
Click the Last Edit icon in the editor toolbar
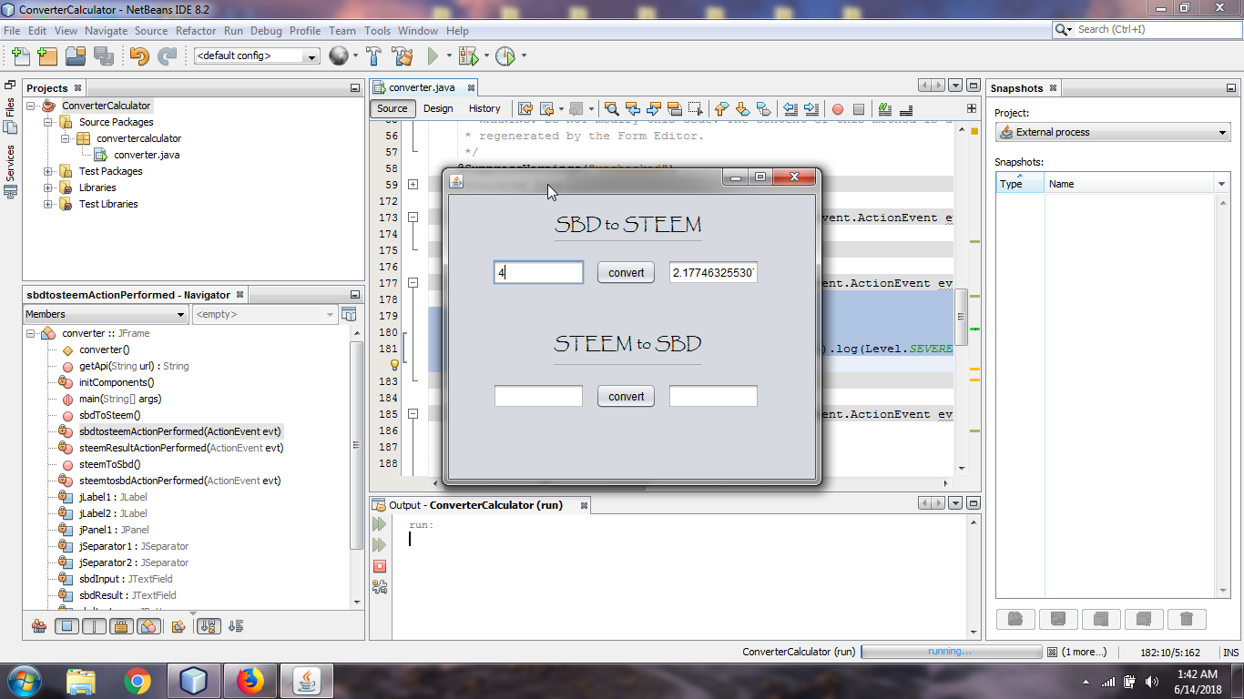click(525, 109)
